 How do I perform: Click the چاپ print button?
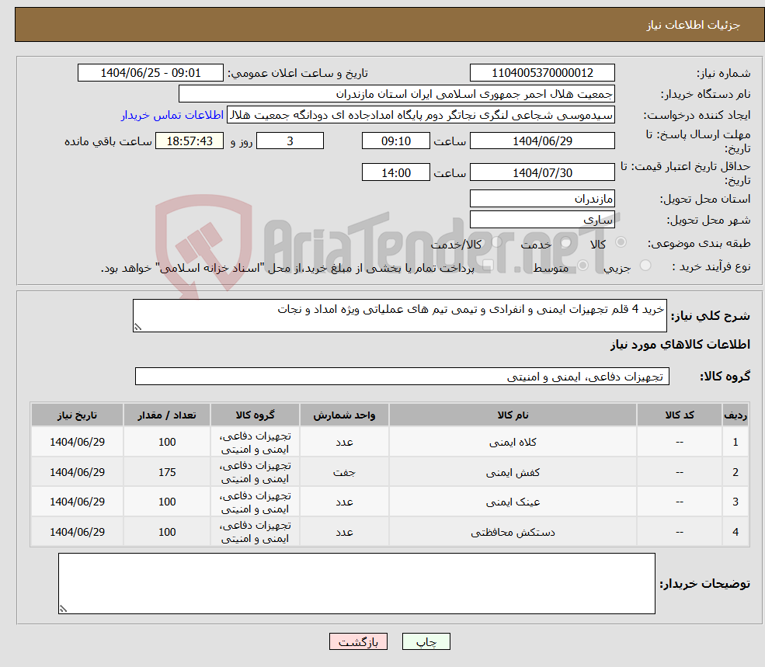click(x=424, y=641)
